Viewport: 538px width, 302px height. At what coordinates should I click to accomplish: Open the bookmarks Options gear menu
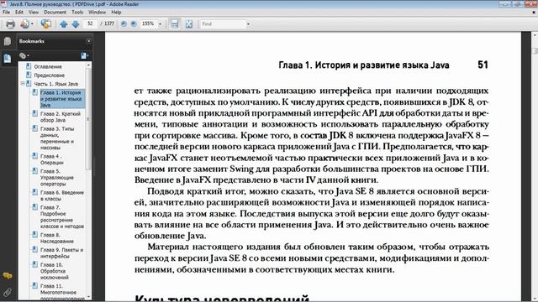(24, 55)
